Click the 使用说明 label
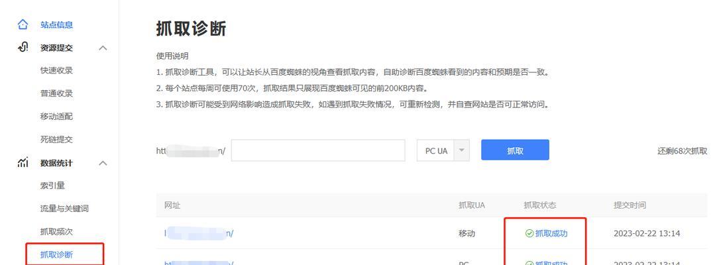 [x=172, y=56]
